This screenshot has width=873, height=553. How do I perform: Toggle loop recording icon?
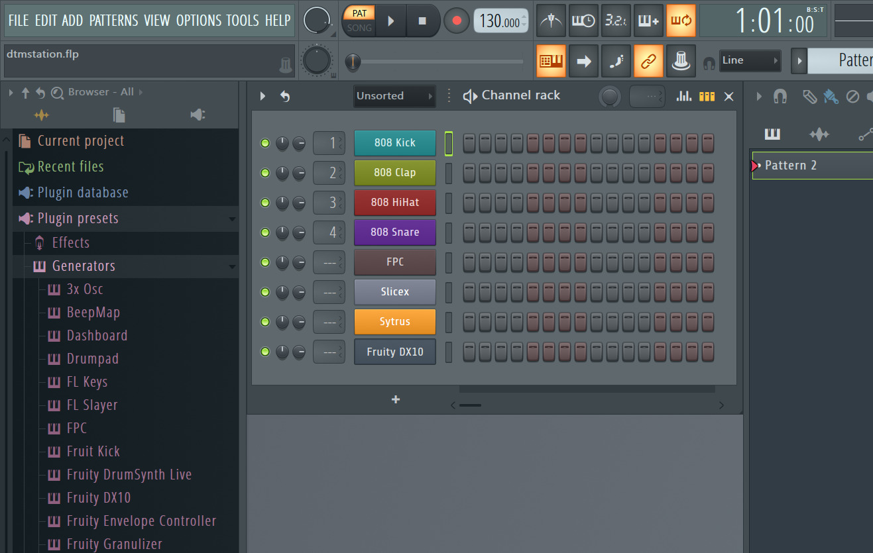[x=681, y=21]
